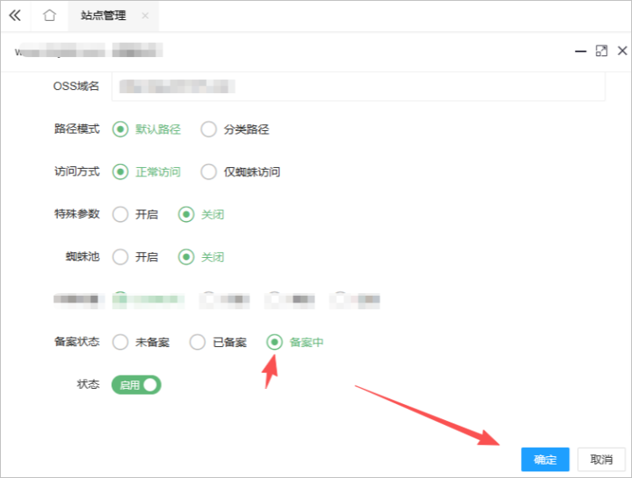Toggle the 启用 status switch

coord(136,385)
